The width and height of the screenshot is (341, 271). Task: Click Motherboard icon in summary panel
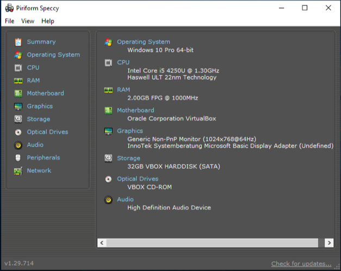coord(108,111)
